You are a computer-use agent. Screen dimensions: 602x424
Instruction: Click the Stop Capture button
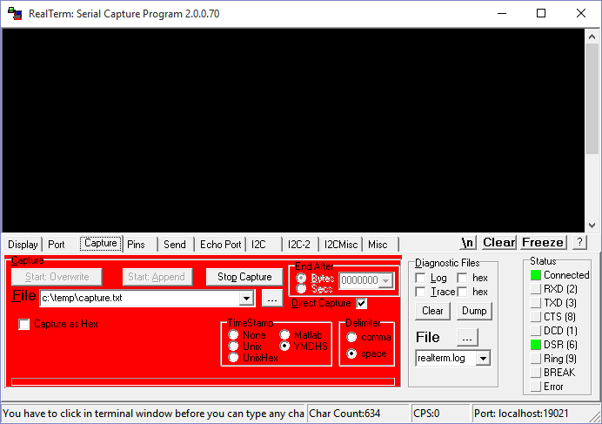tap(244, 277)
